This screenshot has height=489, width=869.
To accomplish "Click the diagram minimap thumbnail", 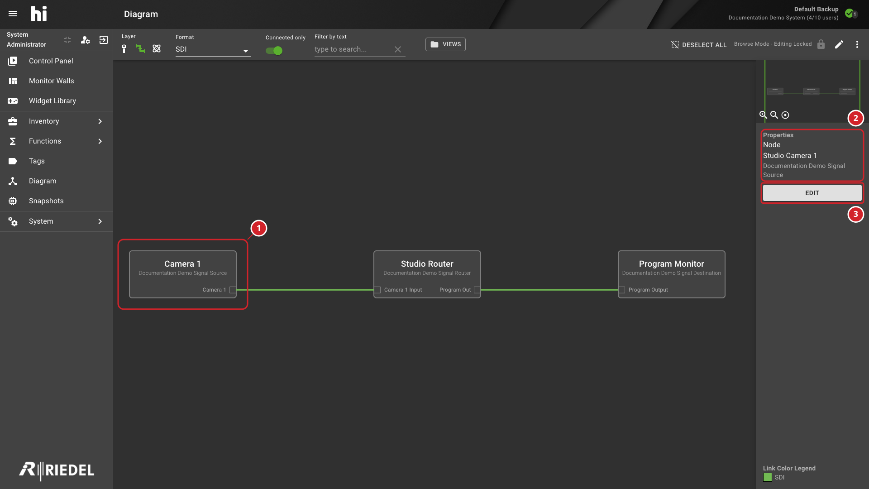I will point(812,91).
